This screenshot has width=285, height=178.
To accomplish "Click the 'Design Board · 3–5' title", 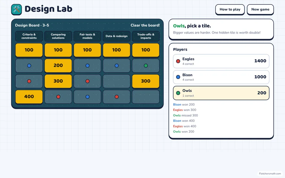I will pyautogui.click(x=32, y=25).
